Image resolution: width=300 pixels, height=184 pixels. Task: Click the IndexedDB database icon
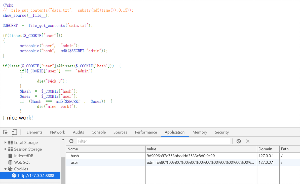[10, 156]
